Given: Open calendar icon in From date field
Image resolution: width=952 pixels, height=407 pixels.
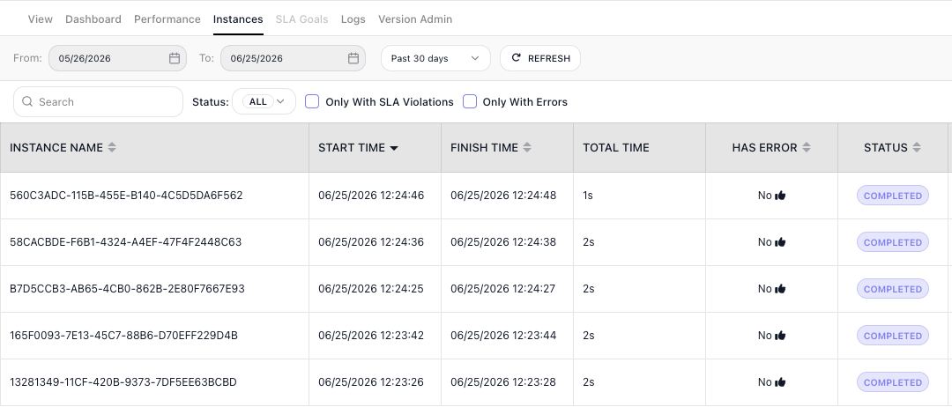Looking at the screenshot, I should pyautogui.click(x=175, y=58).
